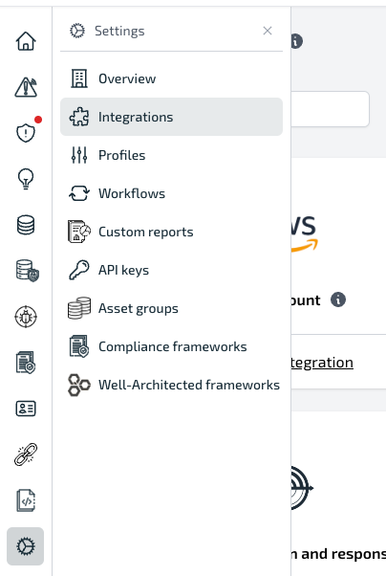
Task: Open shield icon with red notification dot
Action: (x=26, y=133)
